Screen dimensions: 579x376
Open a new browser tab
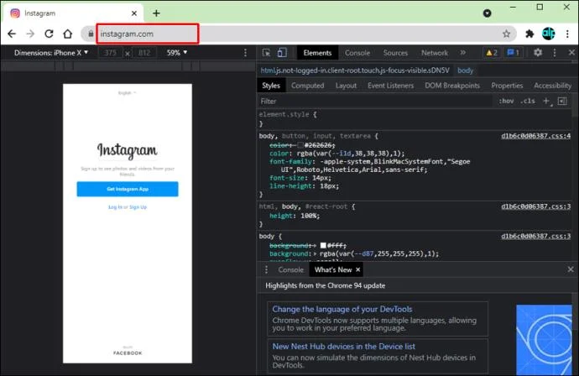pos(156,13)
